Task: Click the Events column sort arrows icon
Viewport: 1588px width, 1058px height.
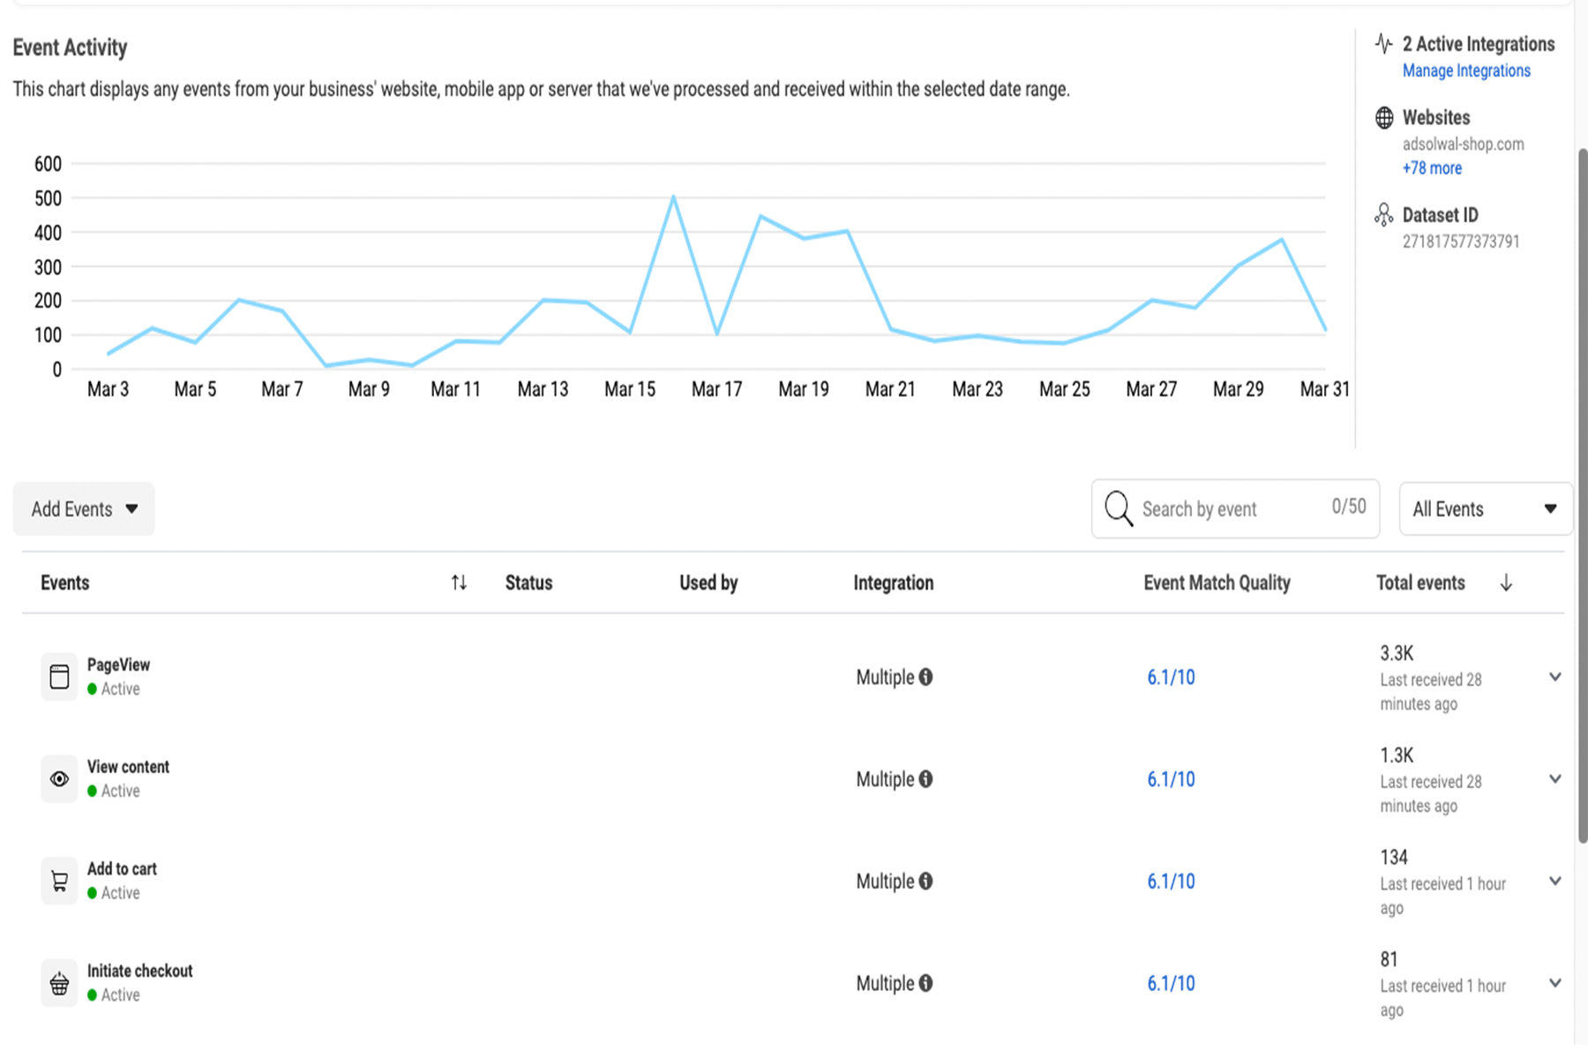Action: (x=459, y=583)
